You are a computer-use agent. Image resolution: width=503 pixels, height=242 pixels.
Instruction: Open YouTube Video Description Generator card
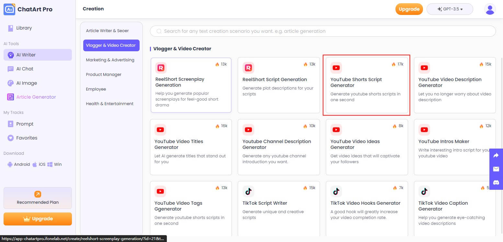455,85
